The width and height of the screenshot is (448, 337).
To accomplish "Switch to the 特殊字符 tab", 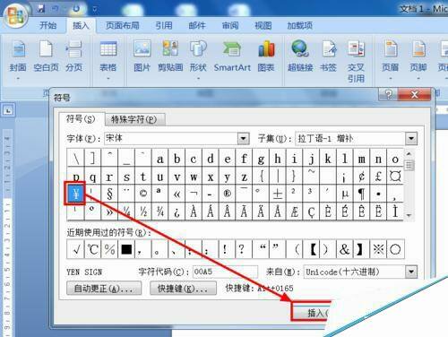I will tap(134, 120).
